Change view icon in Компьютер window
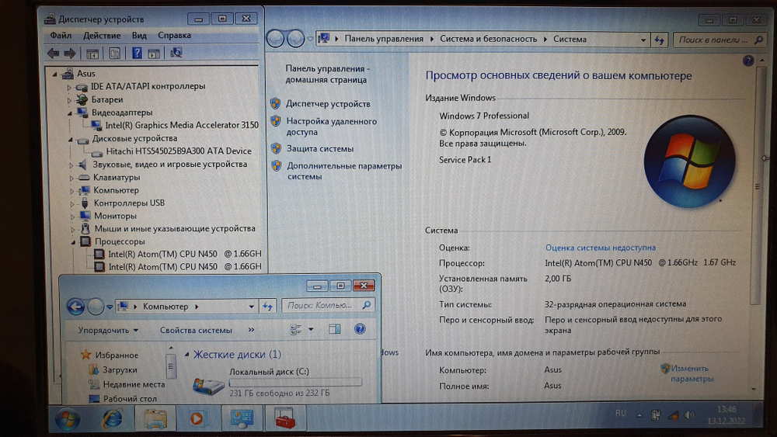 [x=296, y=330]
